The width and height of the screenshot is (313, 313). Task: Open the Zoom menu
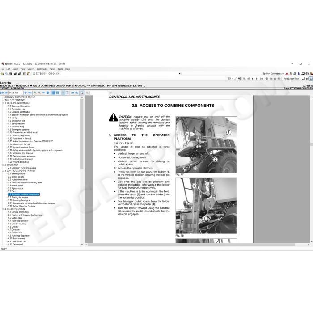pyautogui.click(x=15, y=69)
